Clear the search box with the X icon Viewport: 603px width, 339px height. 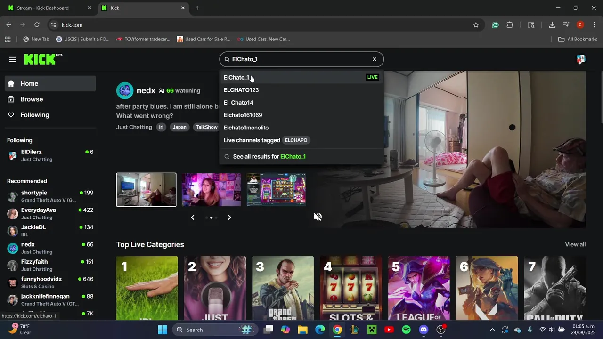pyautogui.click(x=375, y=59)
